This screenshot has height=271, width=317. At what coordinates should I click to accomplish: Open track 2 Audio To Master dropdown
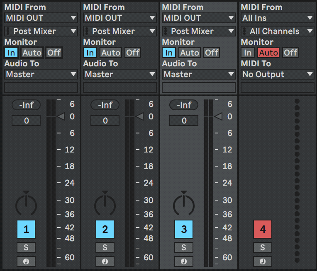pyautogui.click(x=120, y=74)
